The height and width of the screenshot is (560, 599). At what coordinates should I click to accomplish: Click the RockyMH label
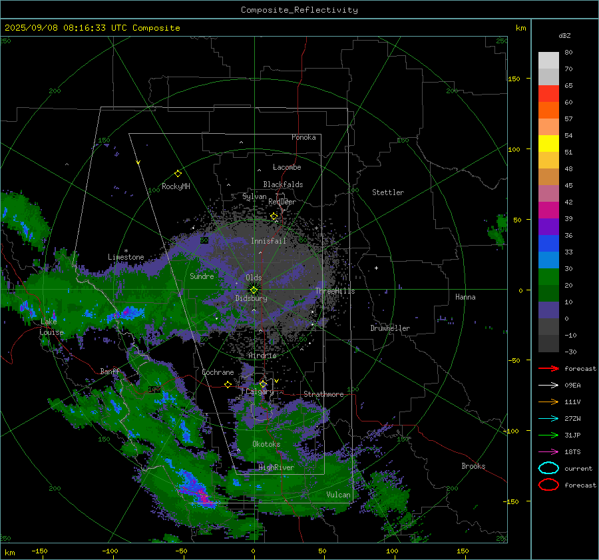coord(176,186)
